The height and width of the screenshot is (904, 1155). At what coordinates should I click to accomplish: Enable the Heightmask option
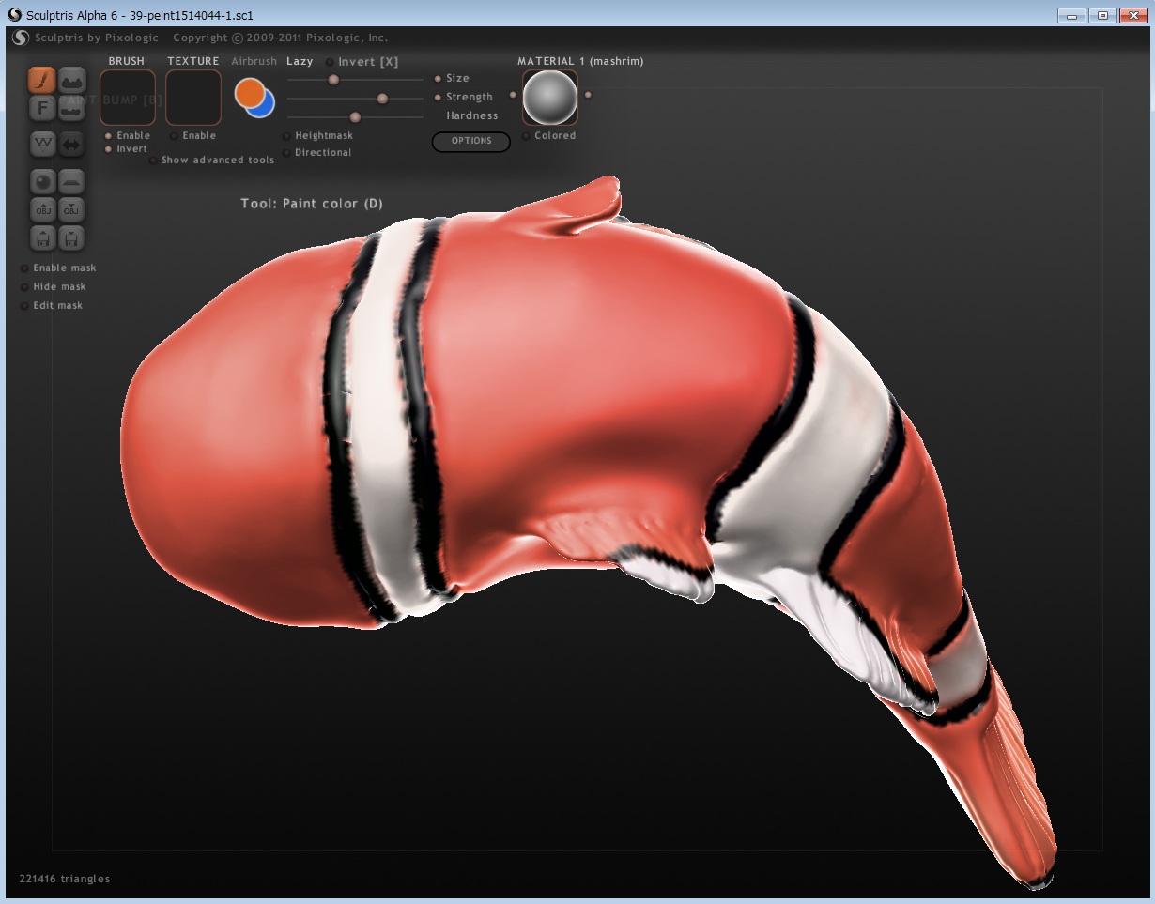(286, 136)
